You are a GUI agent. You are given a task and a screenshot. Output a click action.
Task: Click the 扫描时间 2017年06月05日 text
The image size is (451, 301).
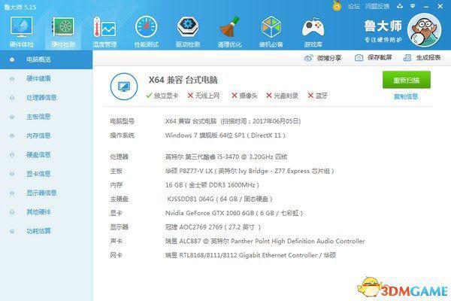click(261, 121)
